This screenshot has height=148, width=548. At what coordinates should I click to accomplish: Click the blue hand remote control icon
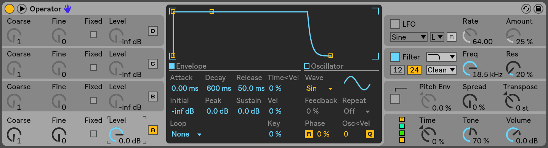point(67,8)
